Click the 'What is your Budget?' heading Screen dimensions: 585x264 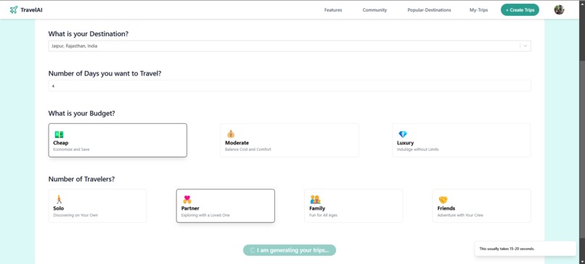(82, 113)
